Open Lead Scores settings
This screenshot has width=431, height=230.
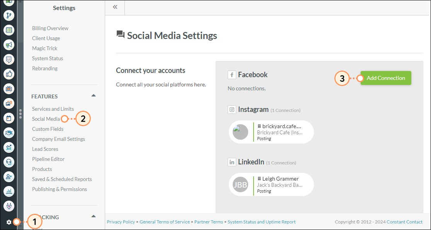click(x=45, y=149)
